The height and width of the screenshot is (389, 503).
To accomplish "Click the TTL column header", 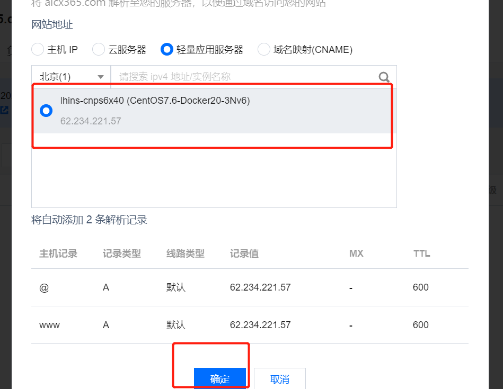I will point(421,254).
